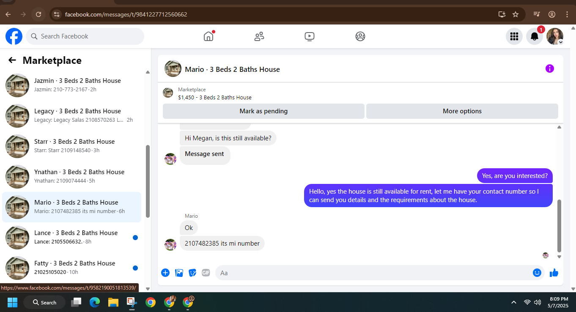Open the Home feed icon
The width and height of the screenshot is (576, 312).
208,36
